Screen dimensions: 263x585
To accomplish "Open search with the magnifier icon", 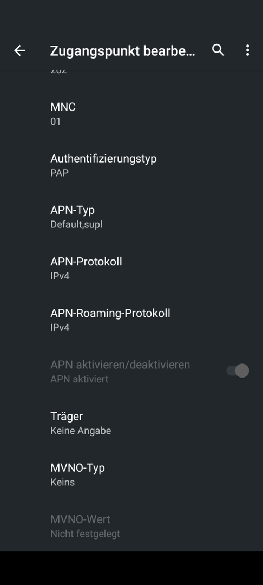I will [x=218, y=50].
